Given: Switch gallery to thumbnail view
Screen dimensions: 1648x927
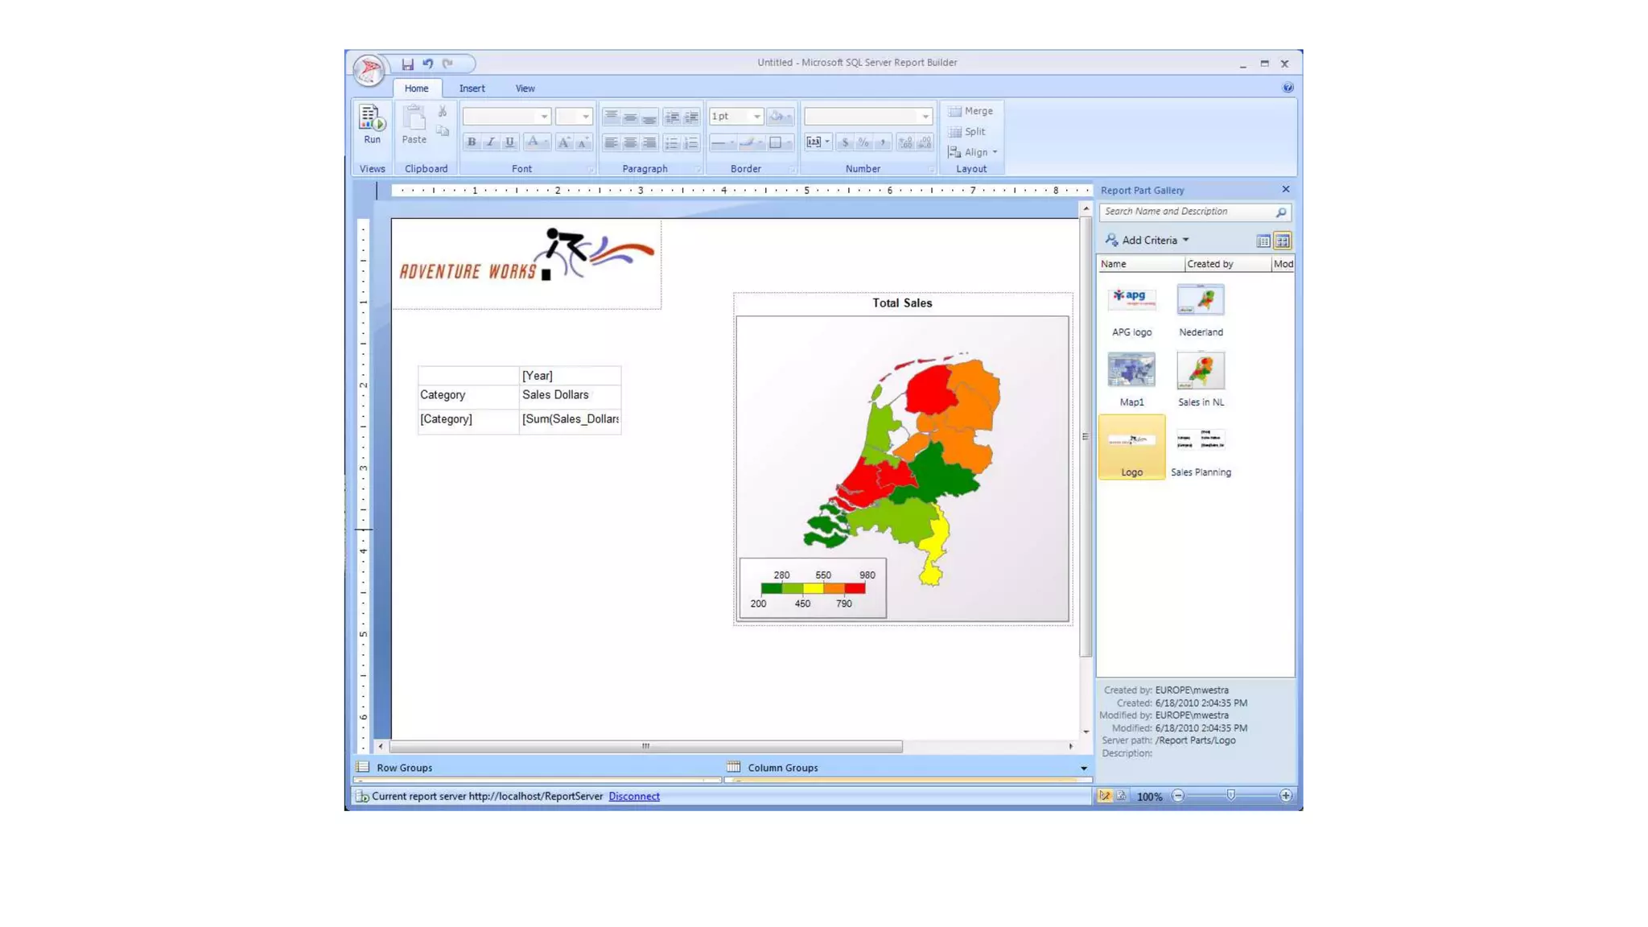Looking at the screenshot, I should click(x=1282, y=241).
